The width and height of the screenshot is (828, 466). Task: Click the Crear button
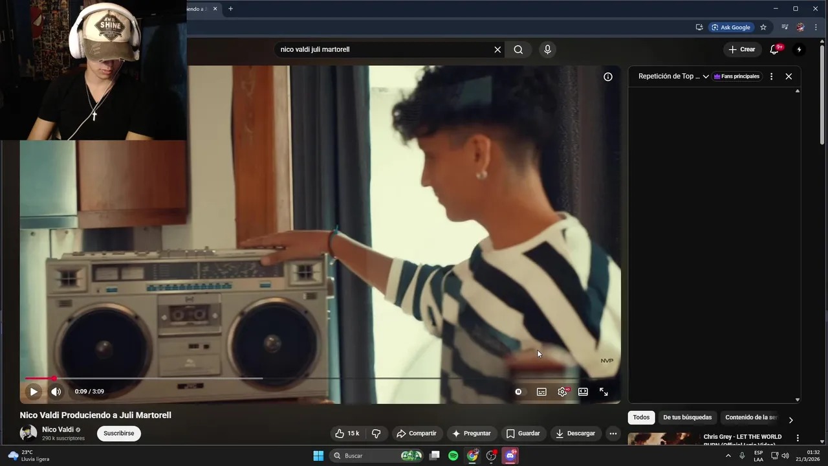[x=741, y=49]
